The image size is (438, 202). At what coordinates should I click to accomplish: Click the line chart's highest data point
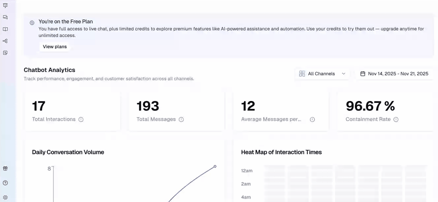point(215,166)
